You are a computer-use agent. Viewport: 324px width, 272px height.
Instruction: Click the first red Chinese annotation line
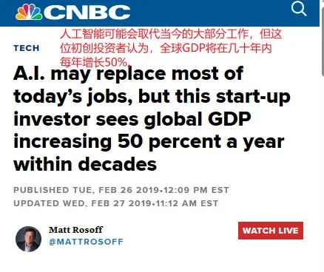pos(171,34)
